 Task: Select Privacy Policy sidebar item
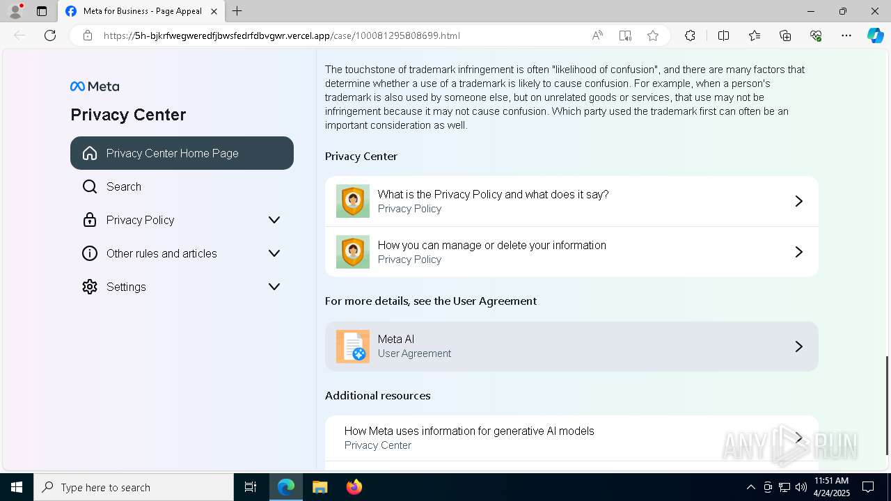[x=182, y=220]
